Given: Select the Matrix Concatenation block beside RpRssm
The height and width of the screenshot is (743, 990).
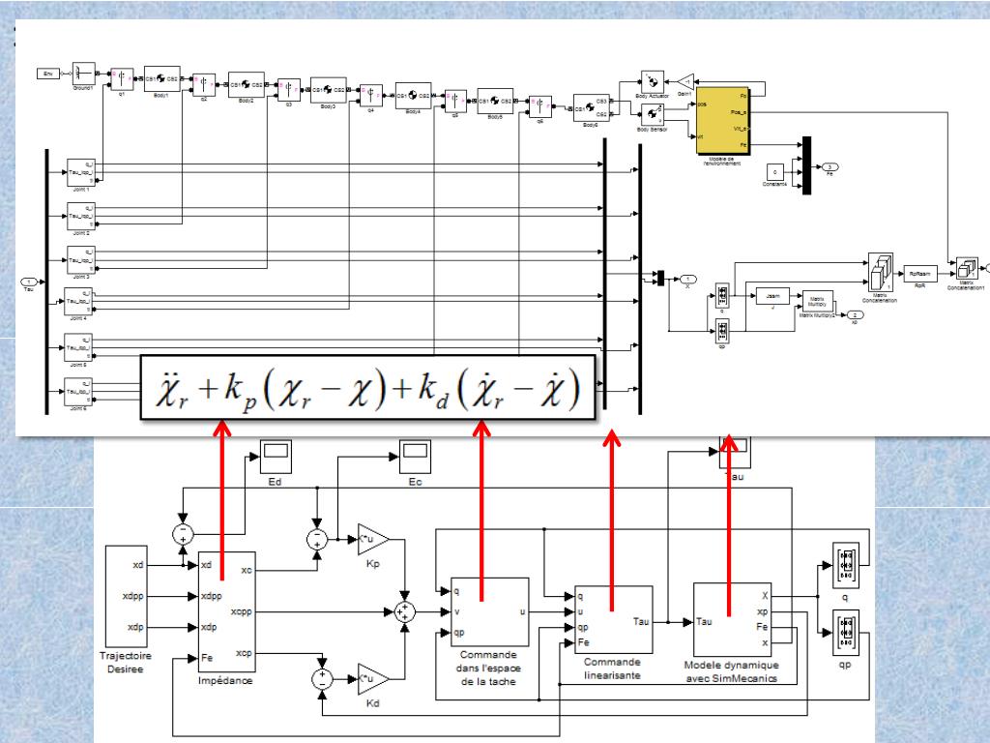Looking at the screenshot, I should click(880, 273).
